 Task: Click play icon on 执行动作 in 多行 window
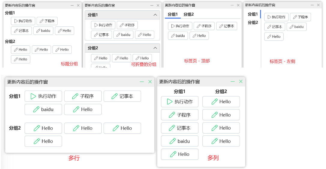33,96
